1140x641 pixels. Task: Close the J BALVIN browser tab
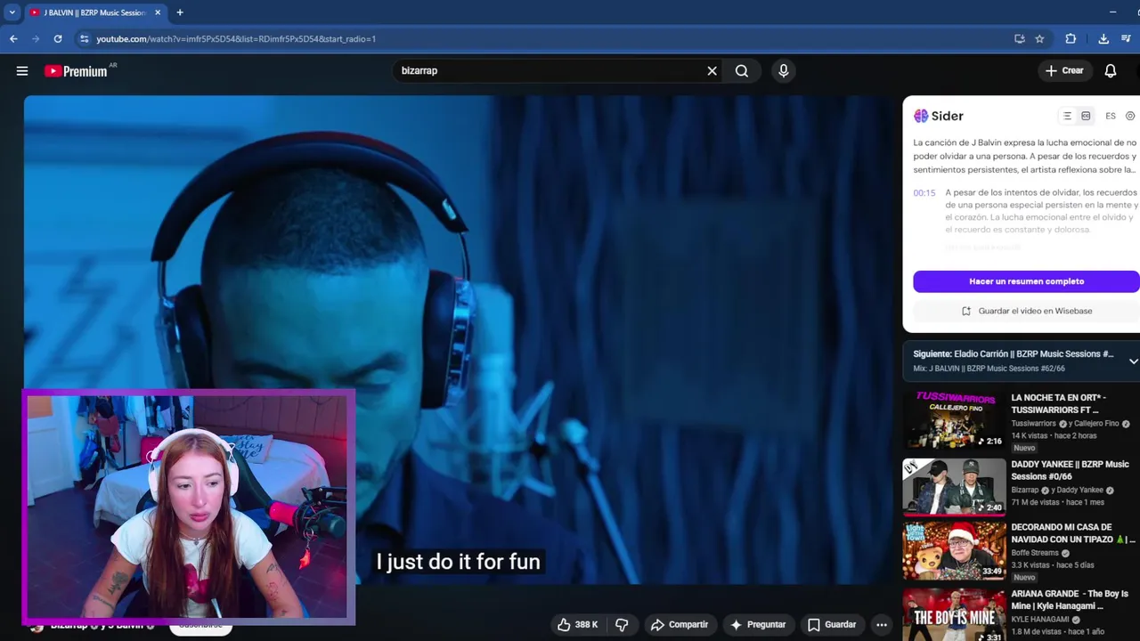click(x=158, y=12)
